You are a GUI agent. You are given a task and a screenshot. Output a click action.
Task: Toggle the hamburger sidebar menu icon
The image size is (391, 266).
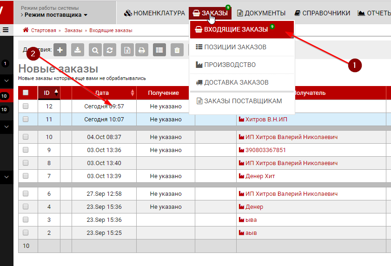click(x=6, y=30)
